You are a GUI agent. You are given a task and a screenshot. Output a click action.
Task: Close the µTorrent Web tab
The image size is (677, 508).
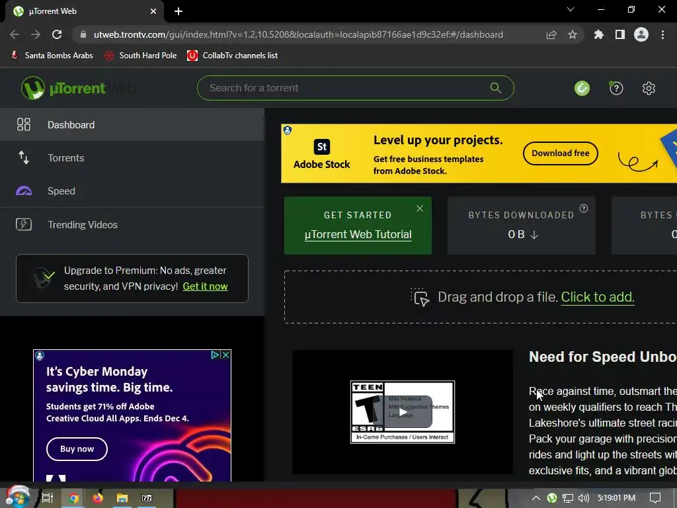(x=153, y=11)
